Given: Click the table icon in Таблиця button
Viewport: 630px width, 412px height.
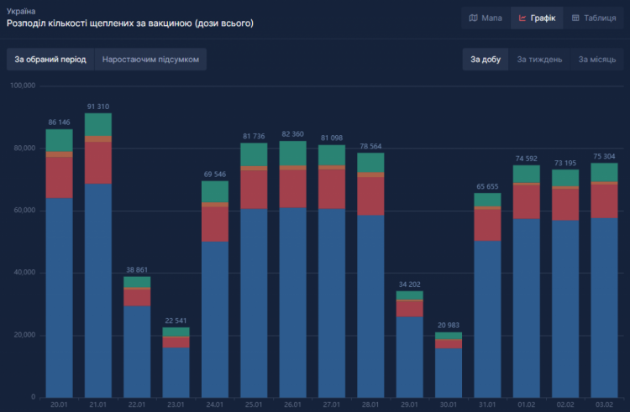Looking at the screenshot, I should click(x=575, y=18).
